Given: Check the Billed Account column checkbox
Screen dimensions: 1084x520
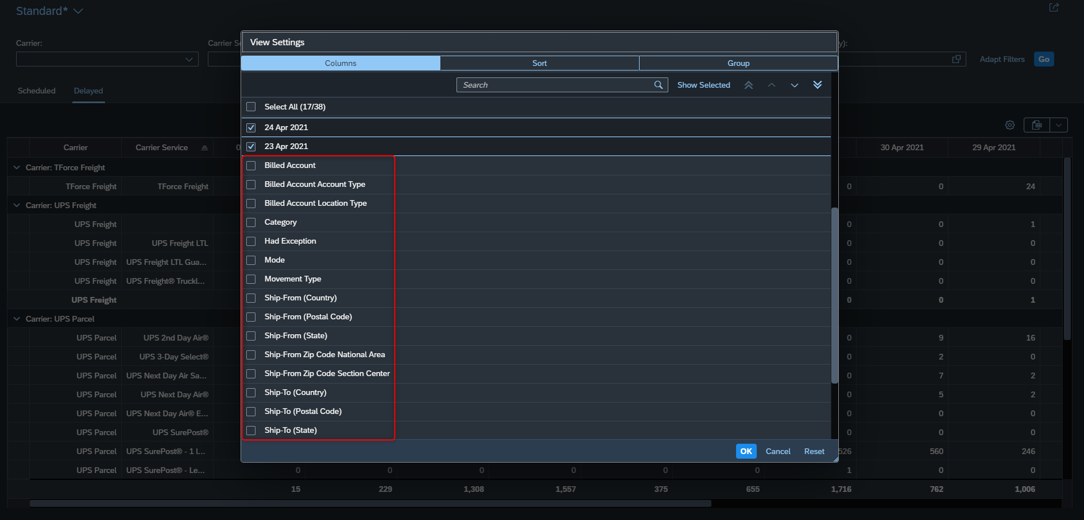Looking at the screenshot, I should click(x=251, y=166).
